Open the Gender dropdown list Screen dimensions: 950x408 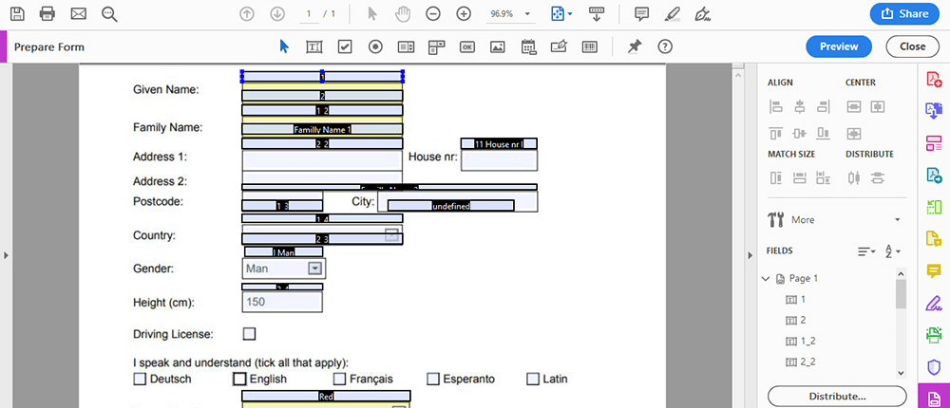[x=315, y=269]
